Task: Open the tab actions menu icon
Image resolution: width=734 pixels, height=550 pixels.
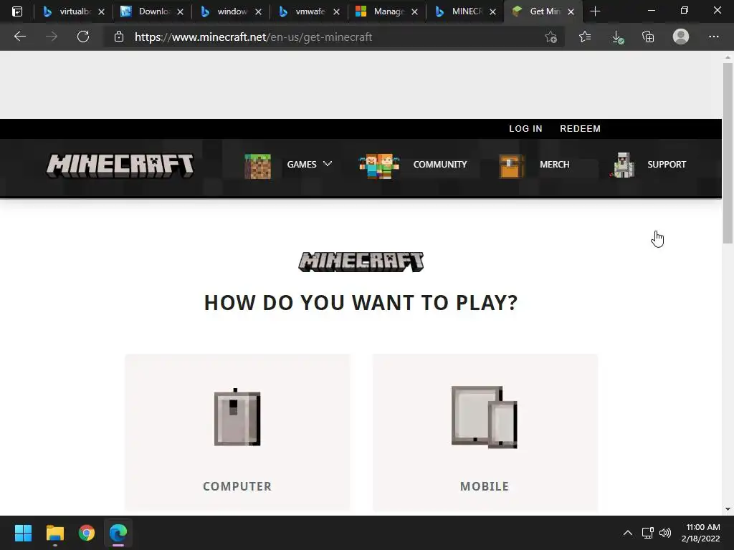Action: (17, 11)
